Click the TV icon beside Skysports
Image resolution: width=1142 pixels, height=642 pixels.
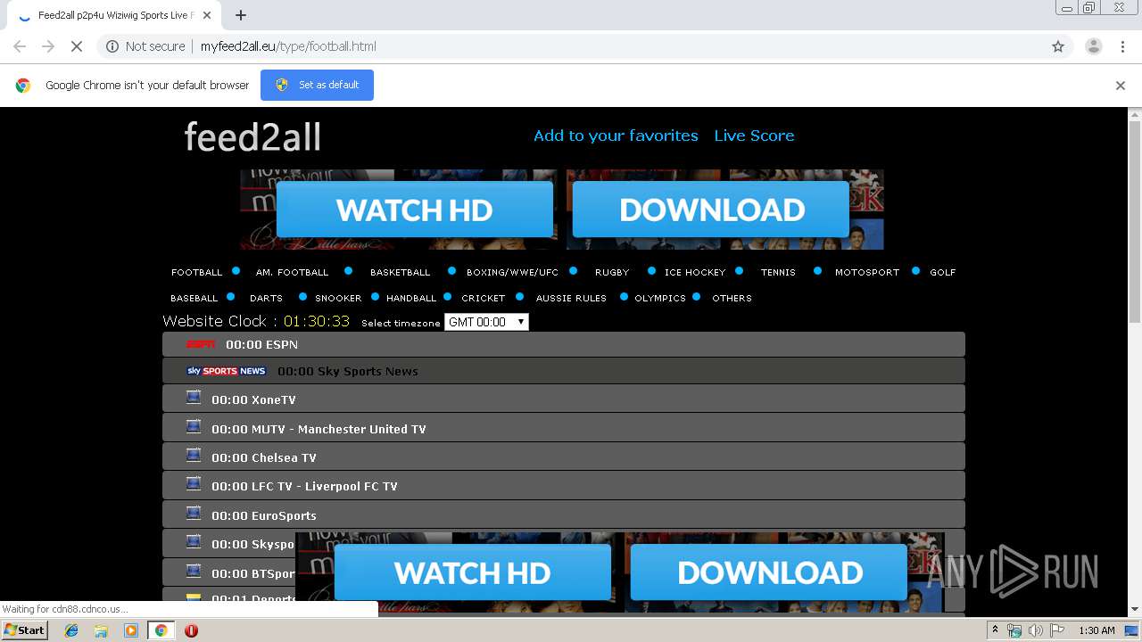click(194, 541)
